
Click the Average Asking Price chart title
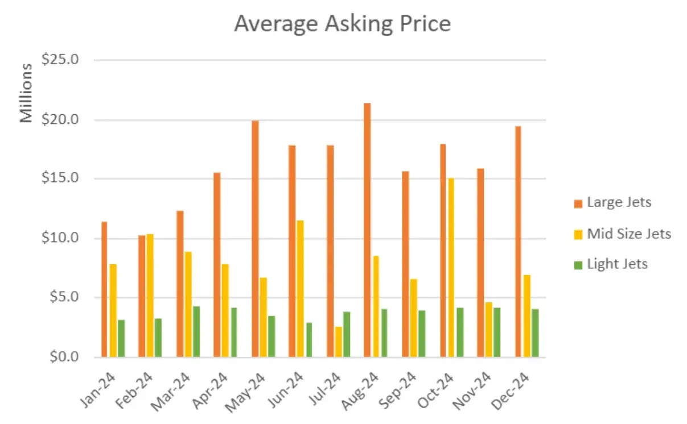(342, 23)
